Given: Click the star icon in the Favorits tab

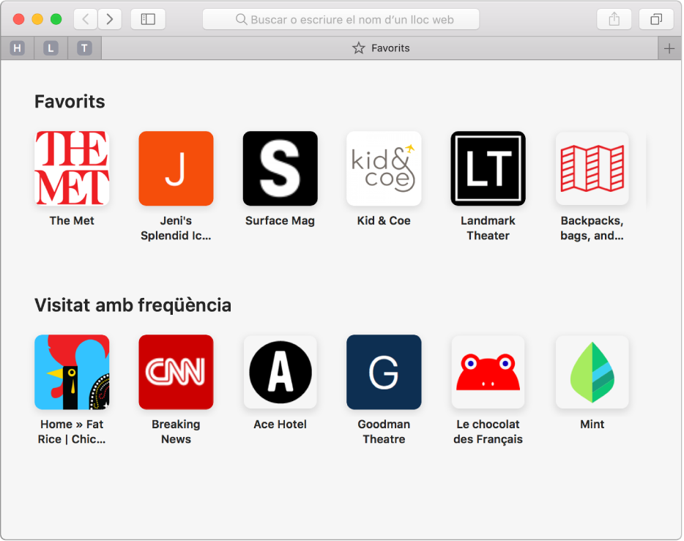Looking at the screenshot, I should (359, 48).
